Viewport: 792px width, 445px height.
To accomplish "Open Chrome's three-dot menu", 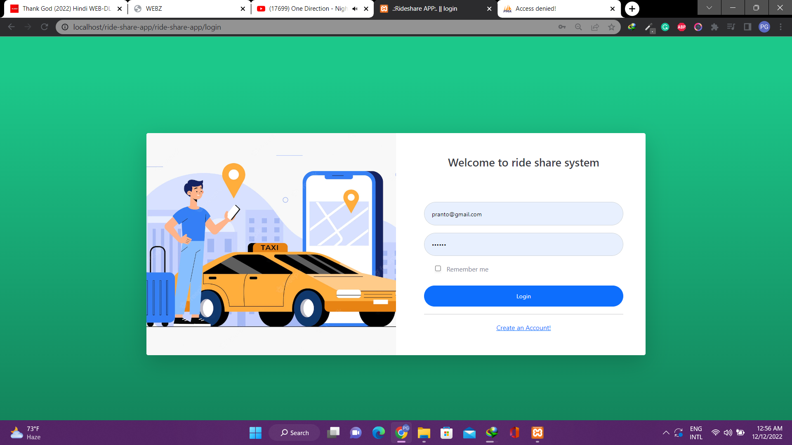I will (781, 27).
